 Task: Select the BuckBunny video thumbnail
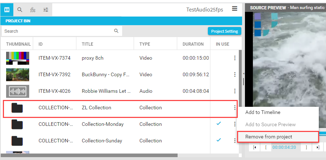pyautogui.click(x=17, y=74)
